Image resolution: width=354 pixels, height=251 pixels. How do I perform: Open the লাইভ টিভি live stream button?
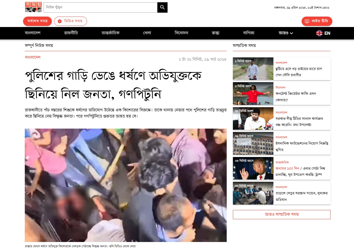[317, 21]
